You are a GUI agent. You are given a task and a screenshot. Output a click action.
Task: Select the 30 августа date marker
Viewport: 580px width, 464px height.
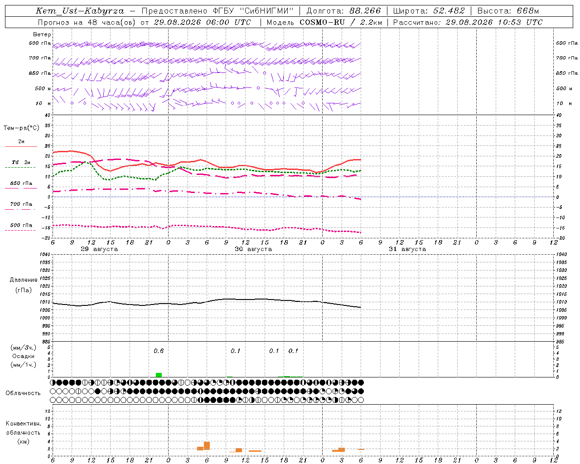coord(253,249)
